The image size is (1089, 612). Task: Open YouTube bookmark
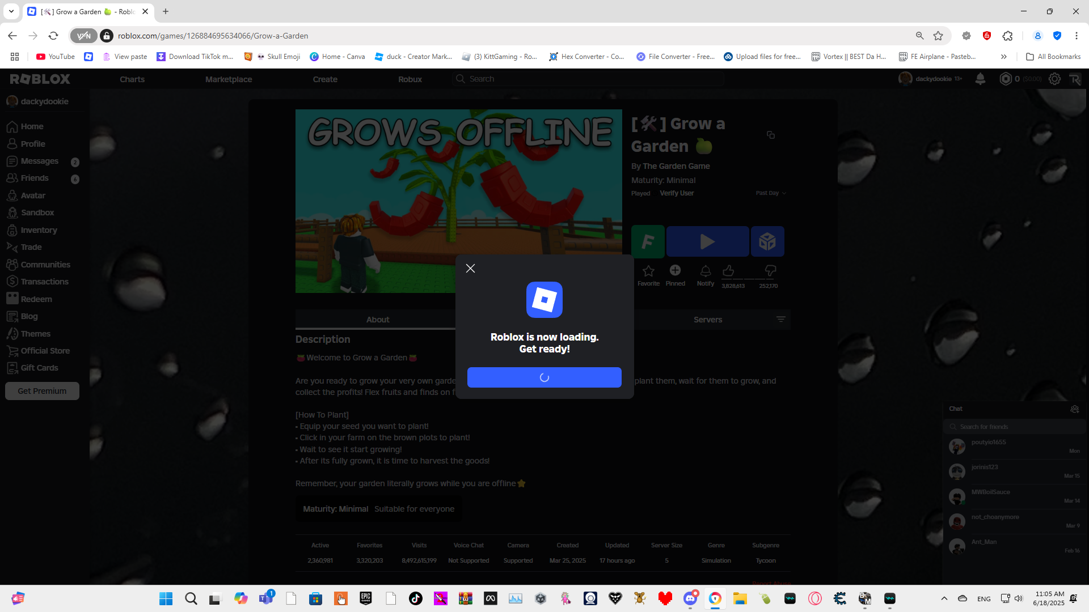(x=56, y=57)
